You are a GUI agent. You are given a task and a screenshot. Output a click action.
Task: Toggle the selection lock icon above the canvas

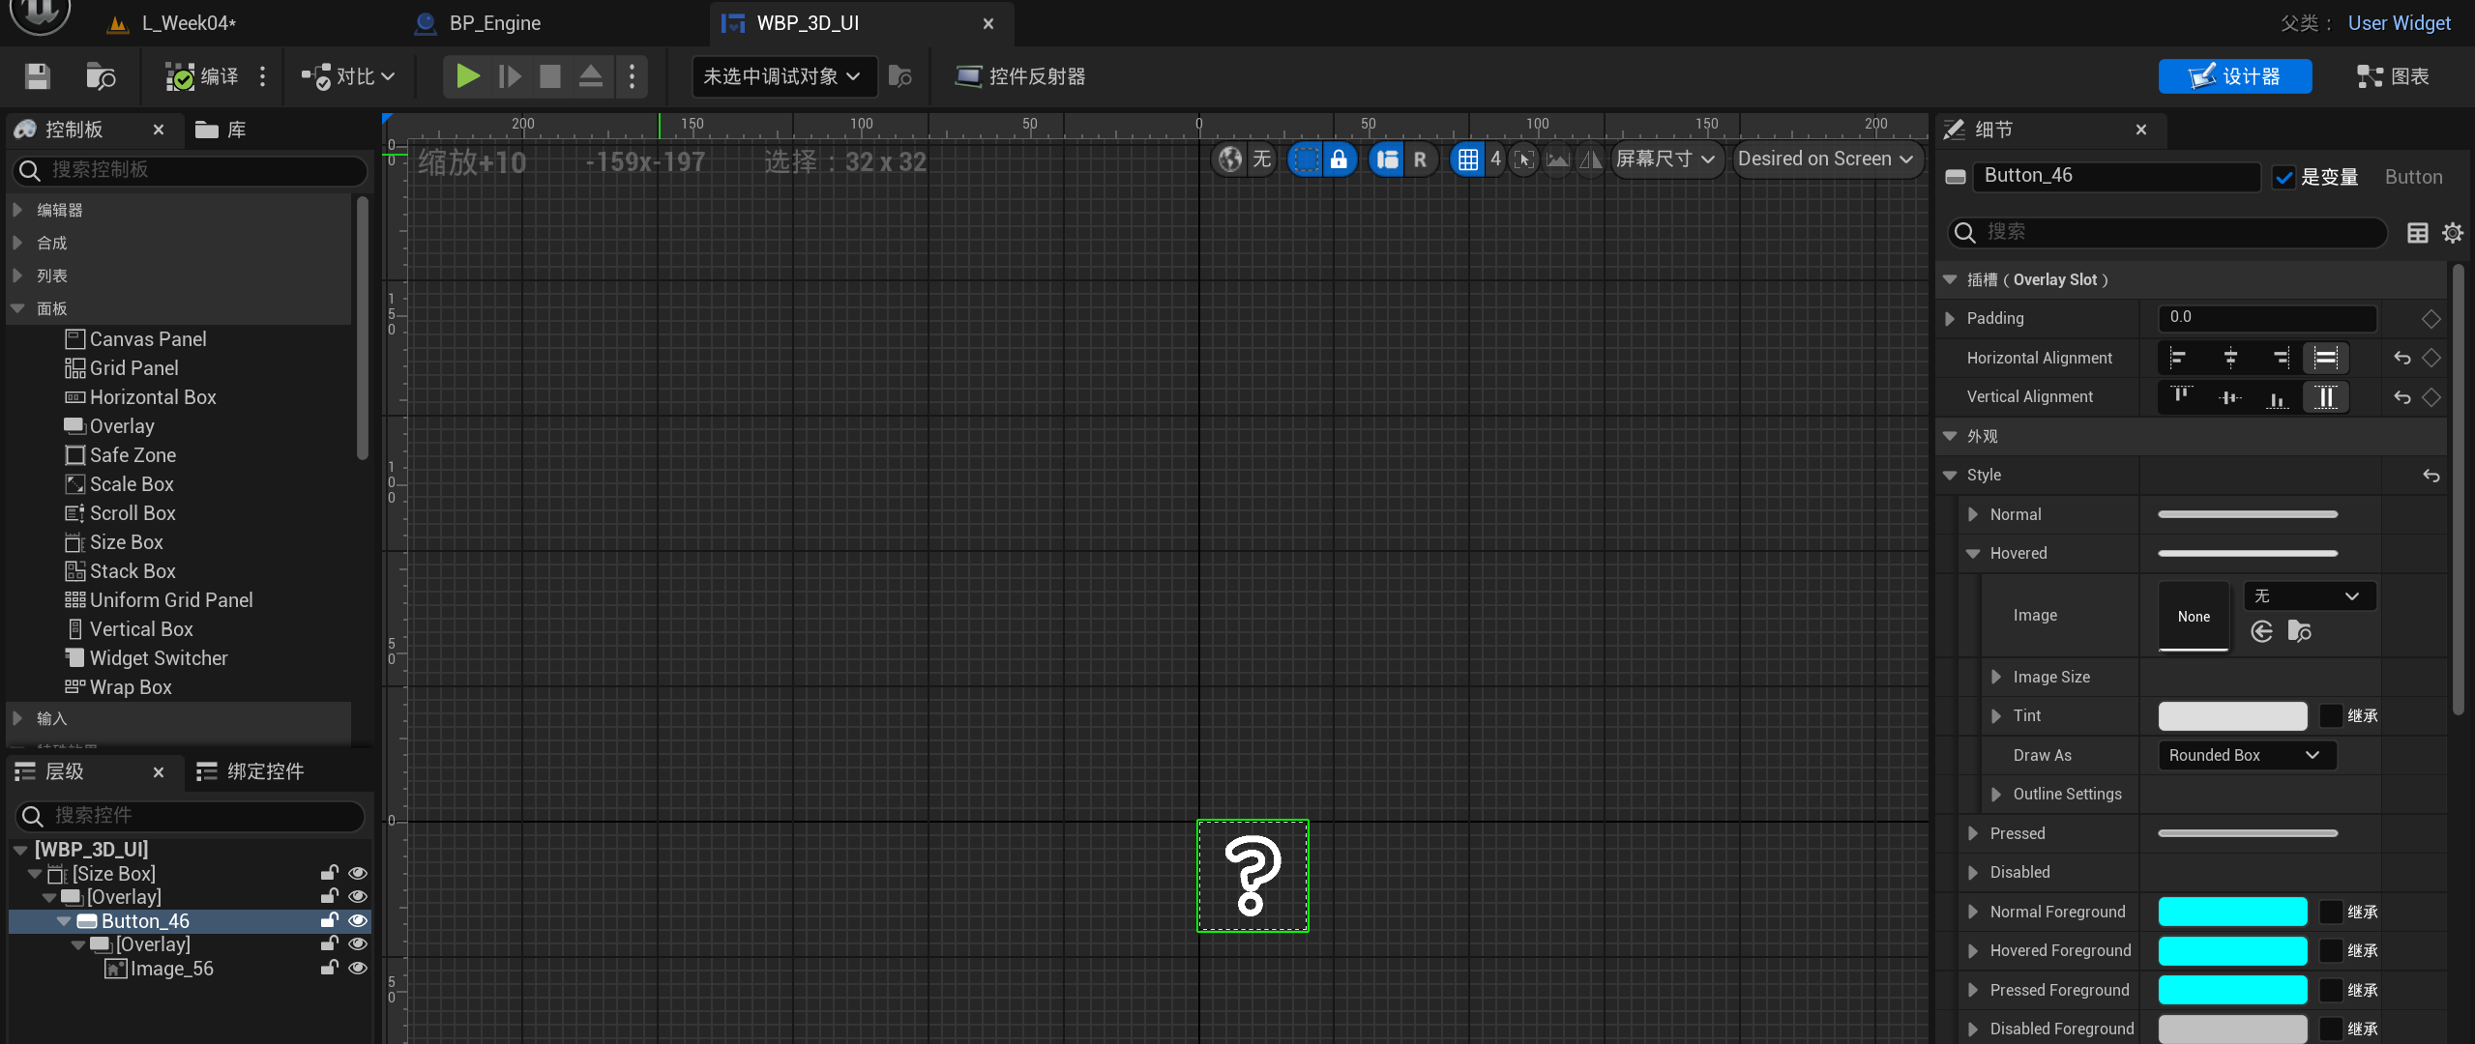point(1340,159)
